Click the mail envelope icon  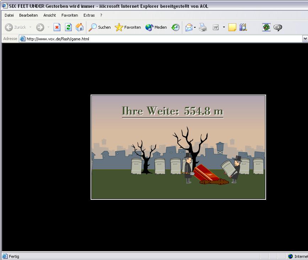point(189,27)
